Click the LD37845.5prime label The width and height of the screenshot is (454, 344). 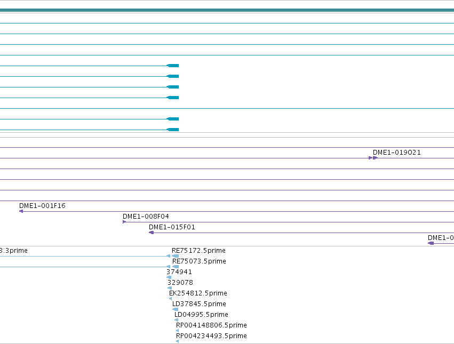tap(199, 304)
